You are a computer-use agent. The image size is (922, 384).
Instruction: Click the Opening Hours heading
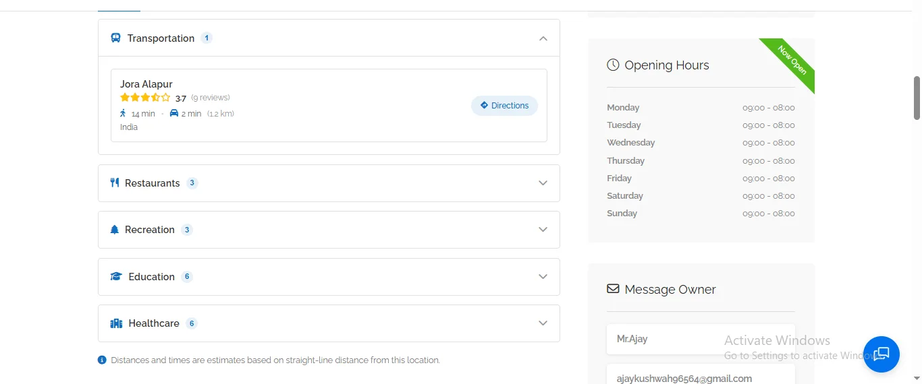(667, 65)
